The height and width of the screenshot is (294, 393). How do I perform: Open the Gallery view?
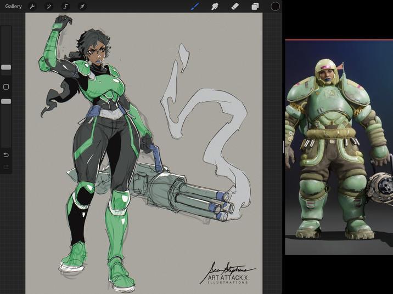click(13, 6)
